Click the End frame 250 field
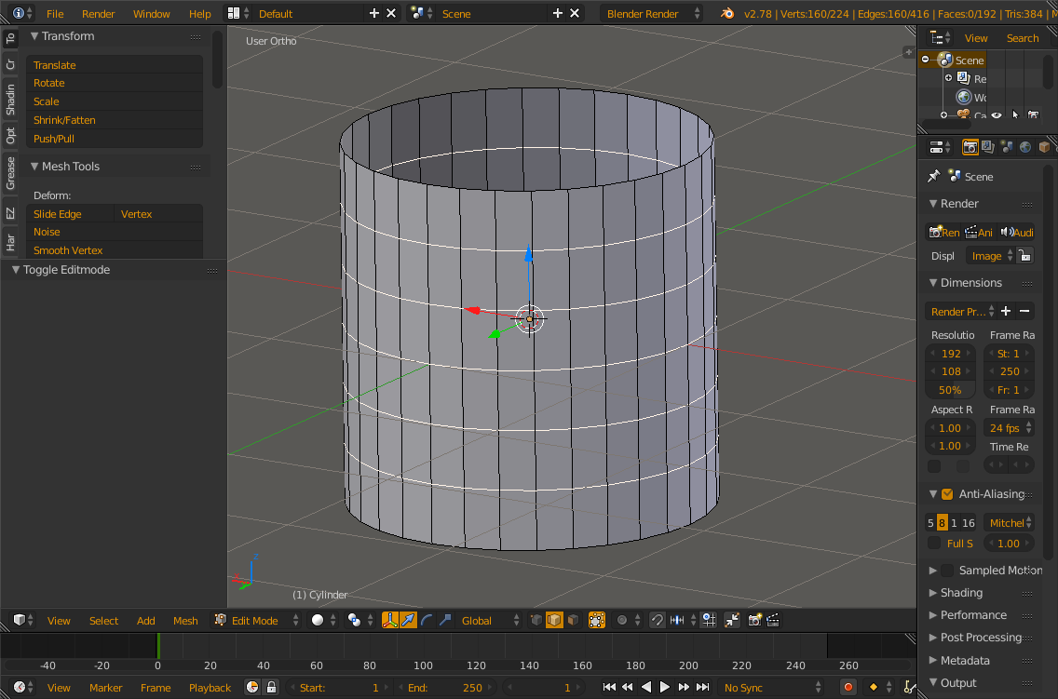 click(445, 688)
